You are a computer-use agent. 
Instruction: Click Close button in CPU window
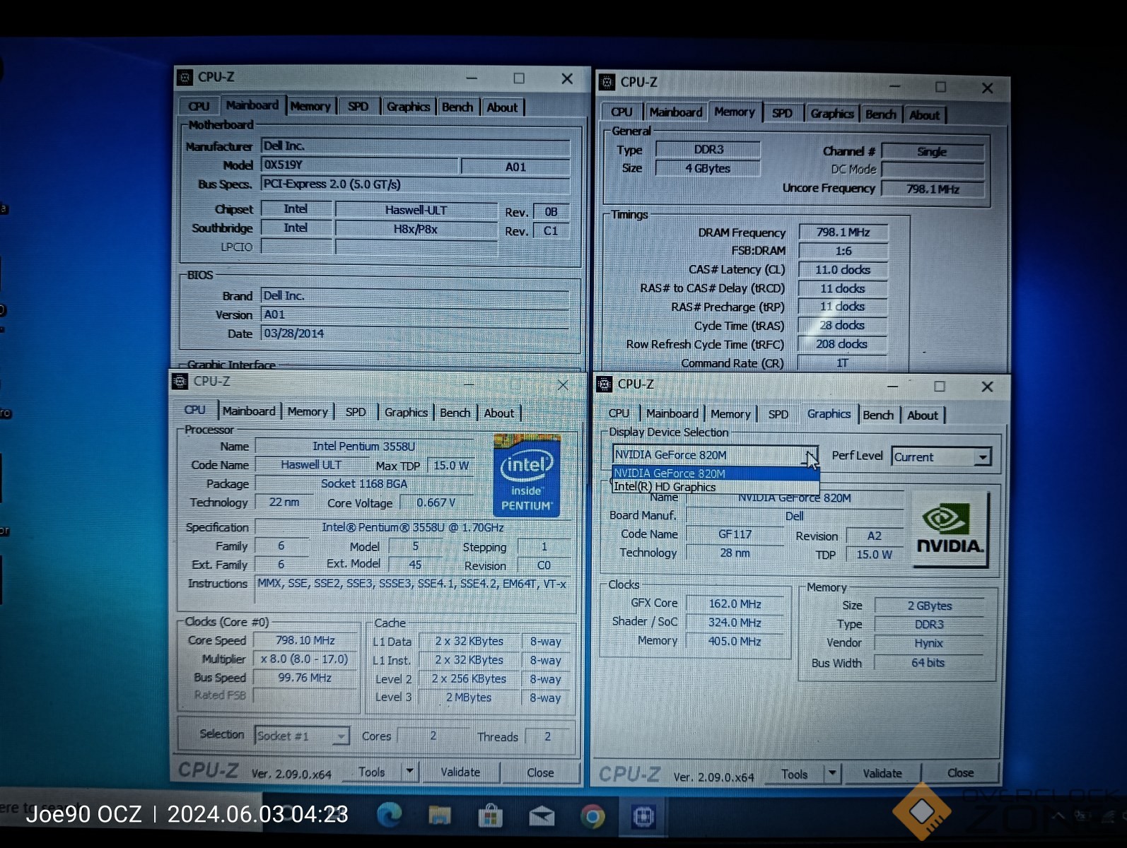coord(540,772)
